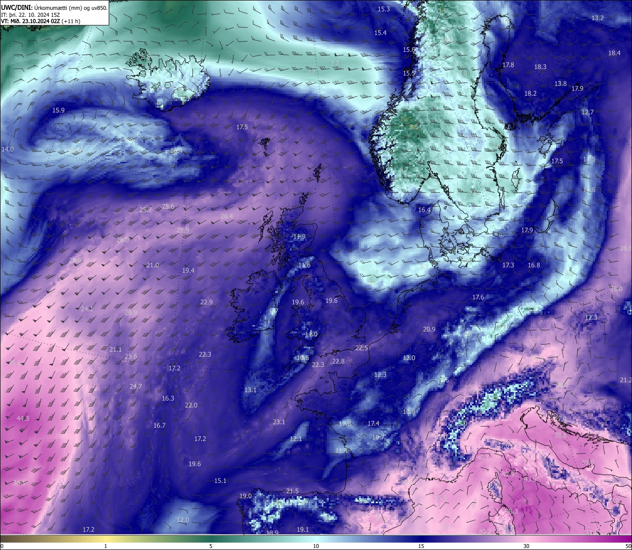The height and width of the screenshot is (550, 632).
Task: Click the 17.4 value label
Action: [x=373, y=423]
